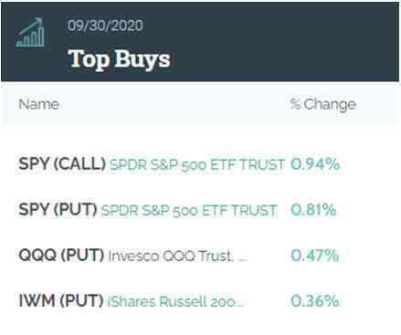Click the dark Top Buys header banner

pyautogui.click(x=200, y=42)
